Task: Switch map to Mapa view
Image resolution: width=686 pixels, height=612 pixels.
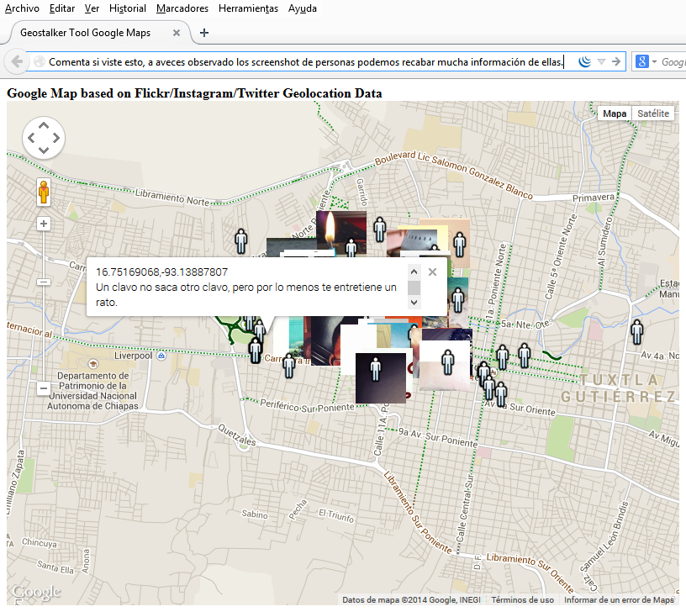Action: tap(615, 113)
